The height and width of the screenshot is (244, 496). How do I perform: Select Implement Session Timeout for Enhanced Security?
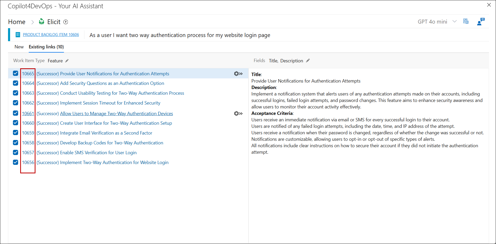coord(110,103)
